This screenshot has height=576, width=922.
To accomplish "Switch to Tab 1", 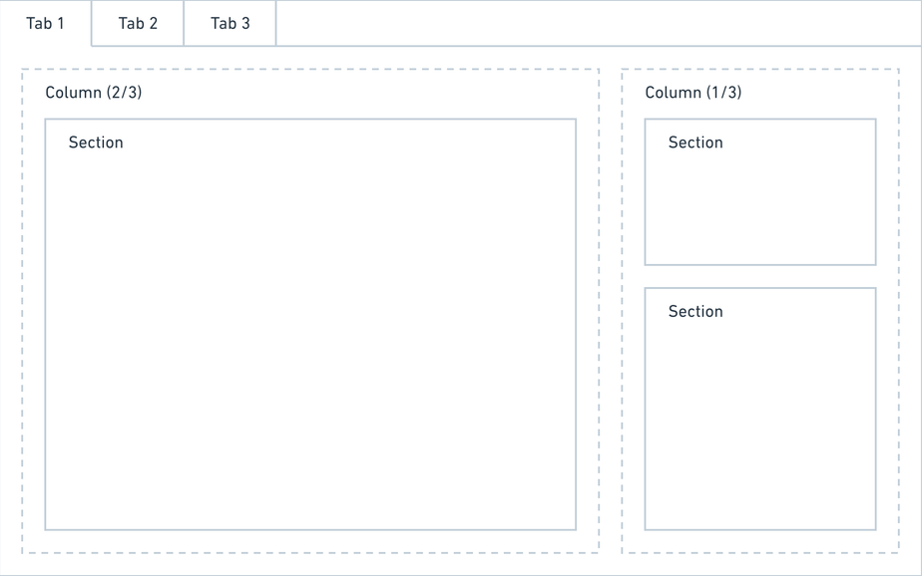I will tap(45, 23).
